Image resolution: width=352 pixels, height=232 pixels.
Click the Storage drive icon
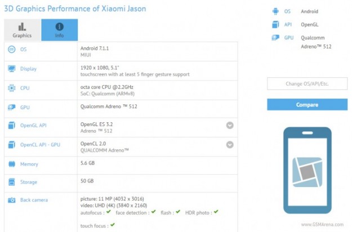[11, 182]
